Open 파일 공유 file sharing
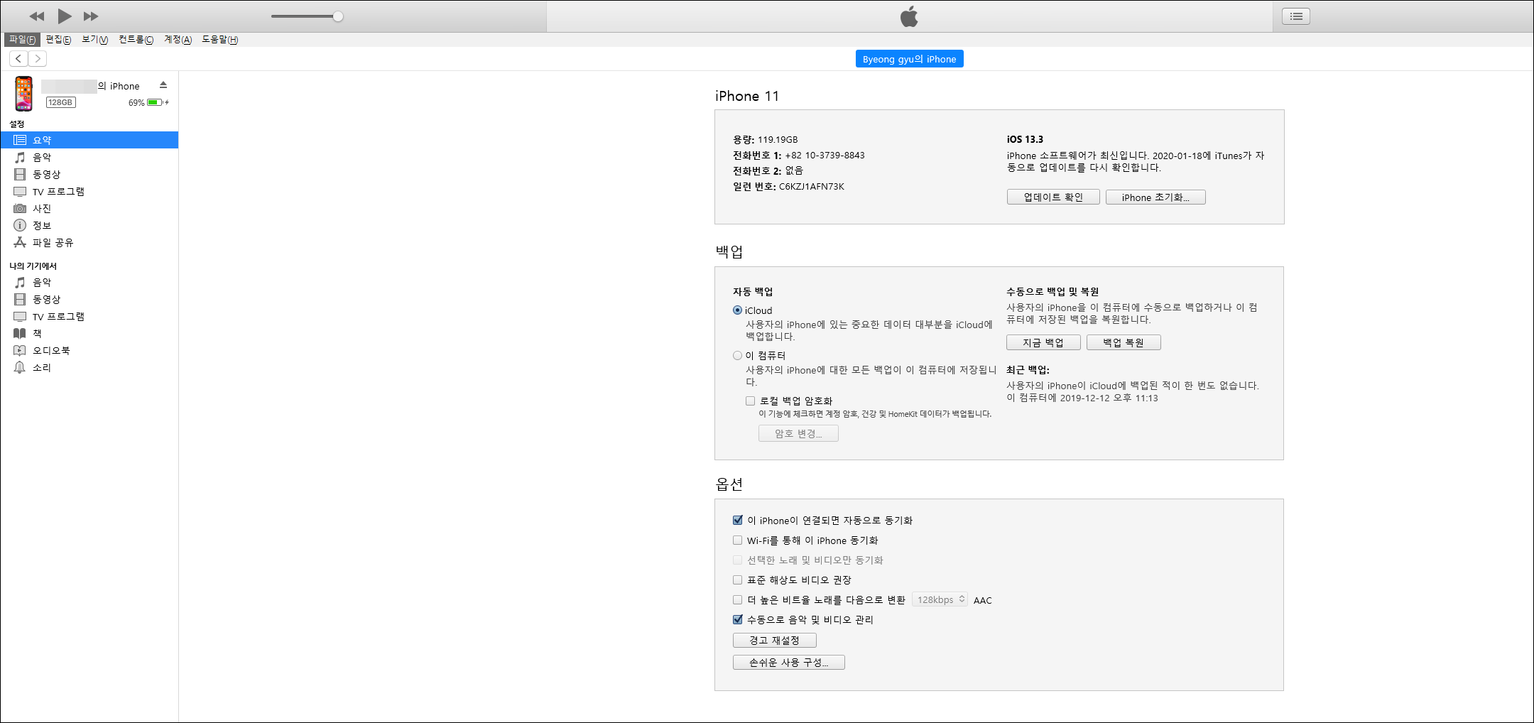Screen dimensions: 1534x723 click(89, 242)
